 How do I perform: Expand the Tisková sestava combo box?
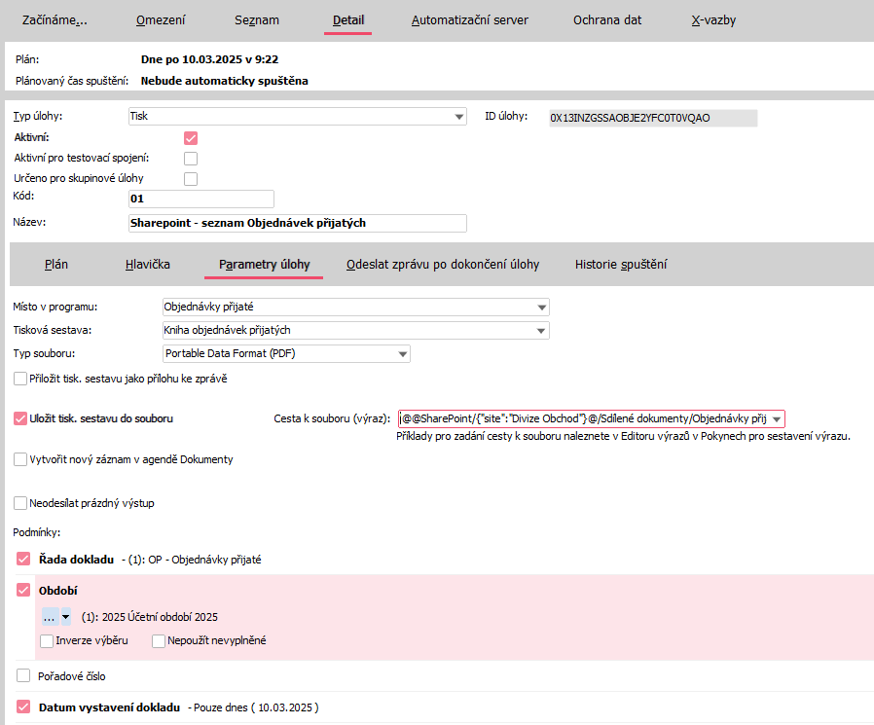coord(541,330)
